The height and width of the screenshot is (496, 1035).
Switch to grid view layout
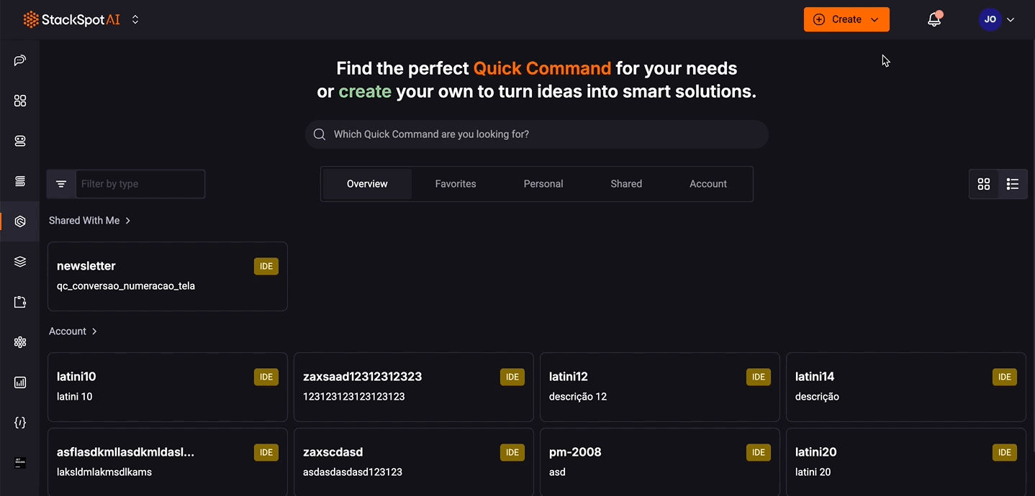point(984,183)
